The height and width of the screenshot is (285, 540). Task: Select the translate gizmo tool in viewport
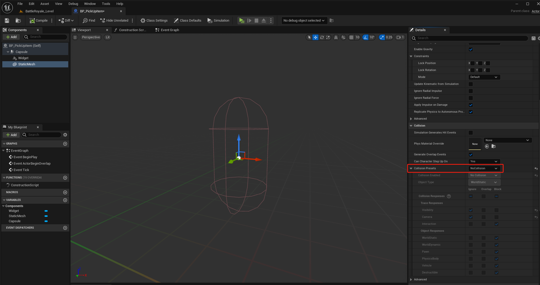pyautogui.click(x=315, y=37)
